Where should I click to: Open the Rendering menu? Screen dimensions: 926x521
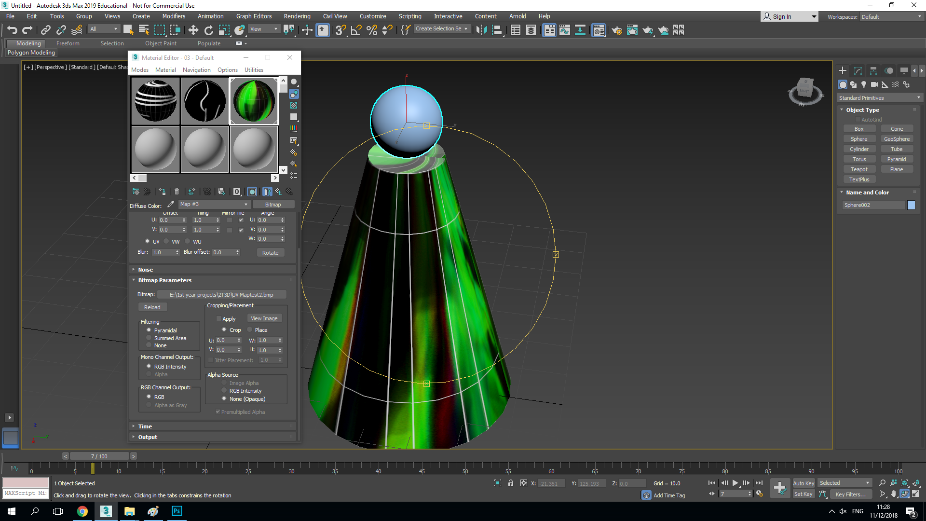point(297,16)
